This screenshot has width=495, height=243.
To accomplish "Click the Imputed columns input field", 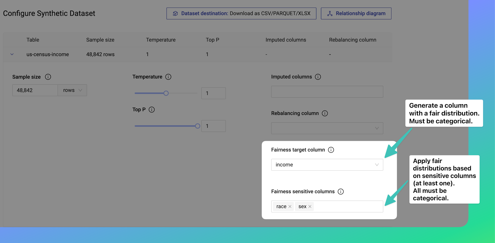I will coord(327,92).
